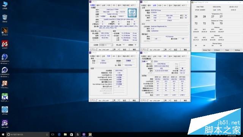The image size is (243, 137).
Task: Click Validate in CPU-Z mainboard window
Action: [x=175, y=49]
